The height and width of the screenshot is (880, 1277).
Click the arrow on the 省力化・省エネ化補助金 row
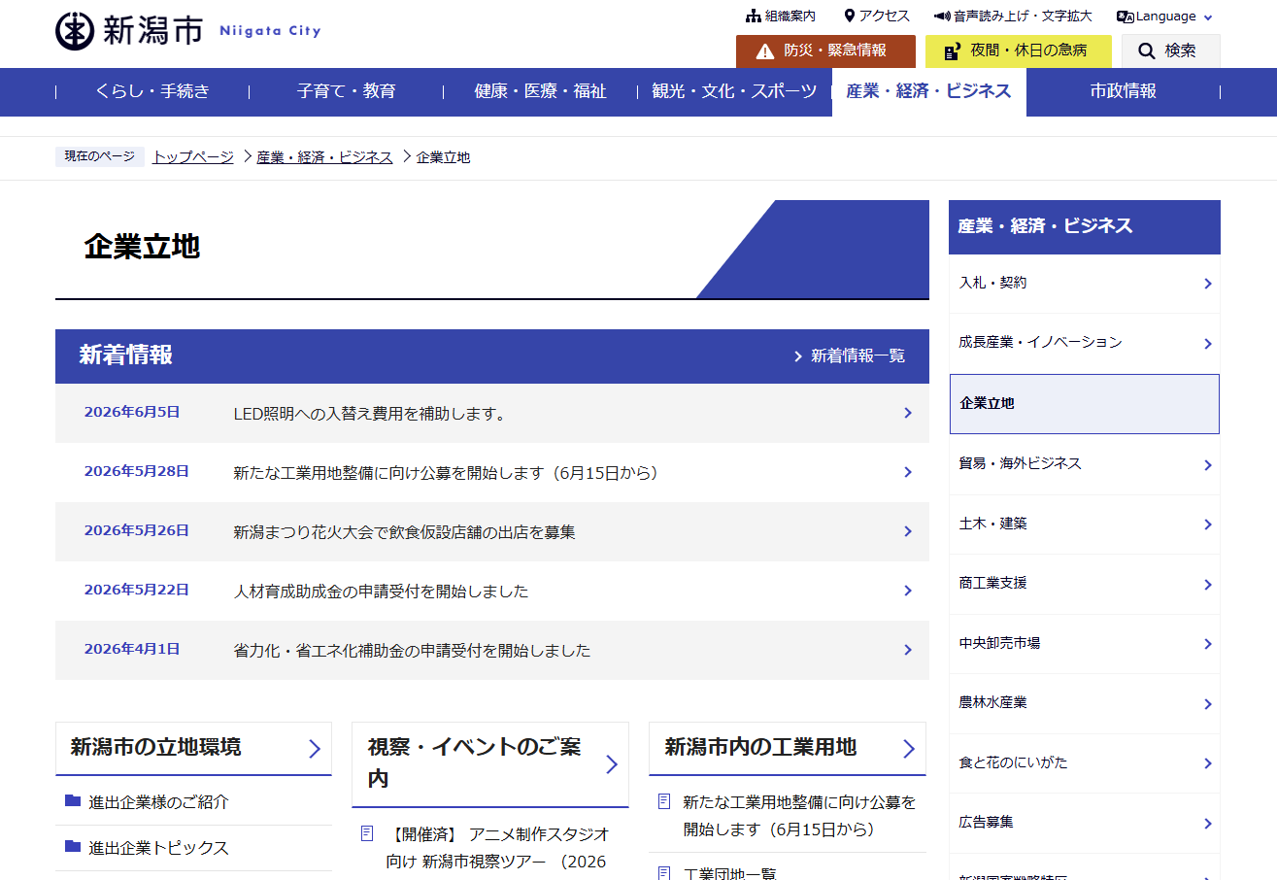point(908,650)
